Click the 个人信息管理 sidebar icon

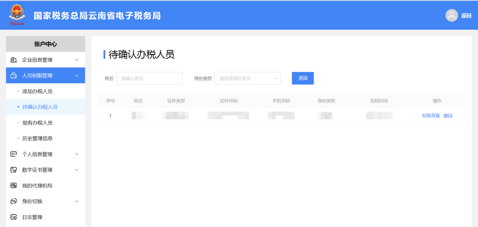point(14,154)
